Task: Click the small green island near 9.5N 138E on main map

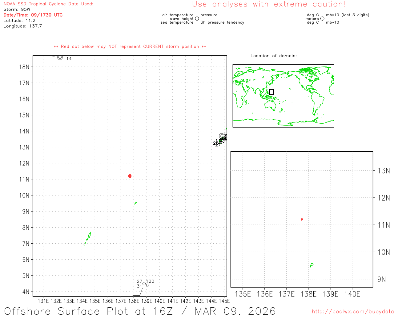Action: (x=135, y=203)
